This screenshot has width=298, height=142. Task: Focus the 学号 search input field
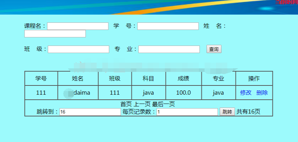(x=168, y=26)
